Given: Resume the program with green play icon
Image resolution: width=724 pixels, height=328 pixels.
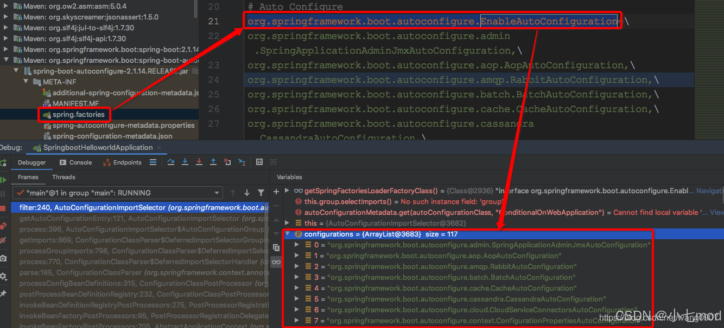Looking at the screenshot, I should click(x=3, y=179).
